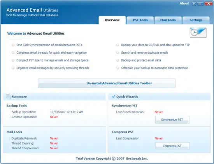Viewport: 214px width, 164px height.
Task: Open the Mail Tools tab
Action: point(168,20)
